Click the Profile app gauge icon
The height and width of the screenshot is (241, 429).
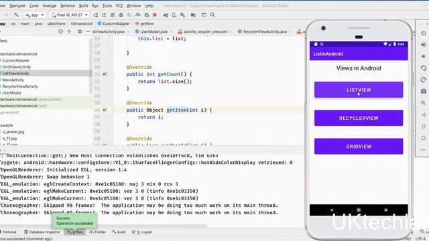pos(138,15)
